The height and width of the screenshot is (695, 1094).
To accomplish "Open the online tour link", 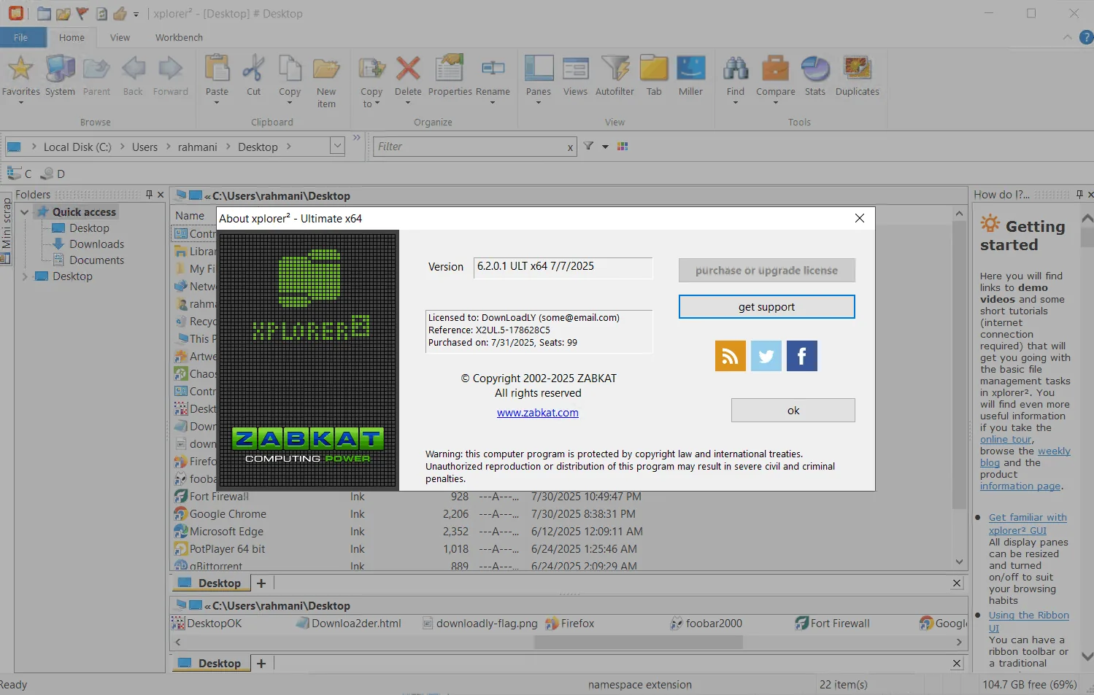I will (1006, 439).
